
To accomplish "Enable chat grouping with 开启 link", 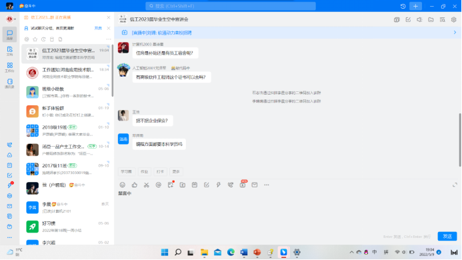I will click(x=98, y=28).
